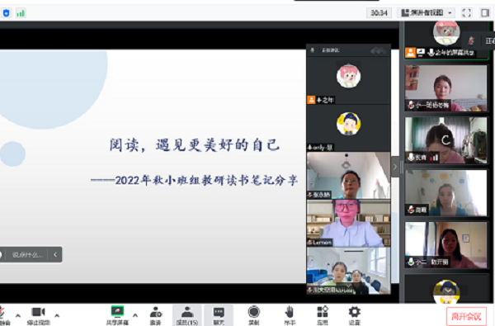This screenshot has height=326, width=495.
Task: Click the only-慧 avatar tile in the shared screen
Action: click(348, 128)
